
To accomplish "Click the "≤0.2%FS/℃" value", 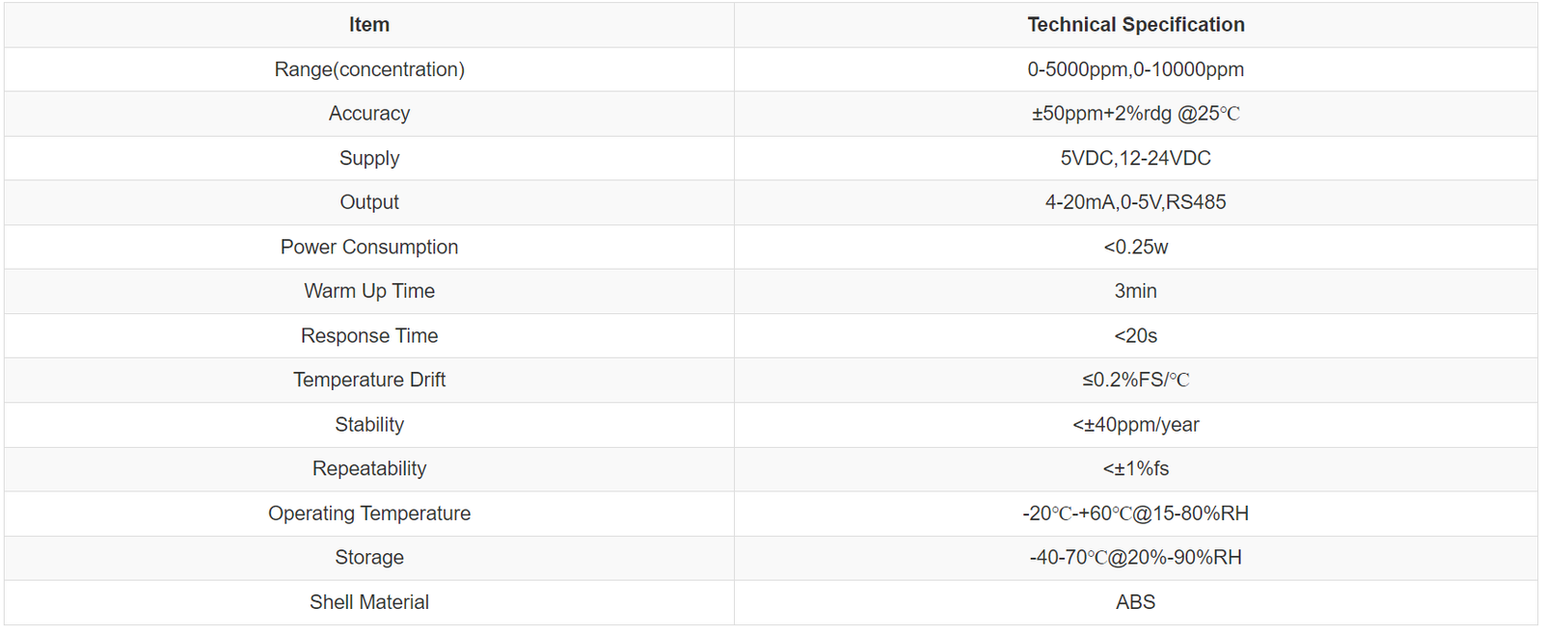I will pos(1135,380).
